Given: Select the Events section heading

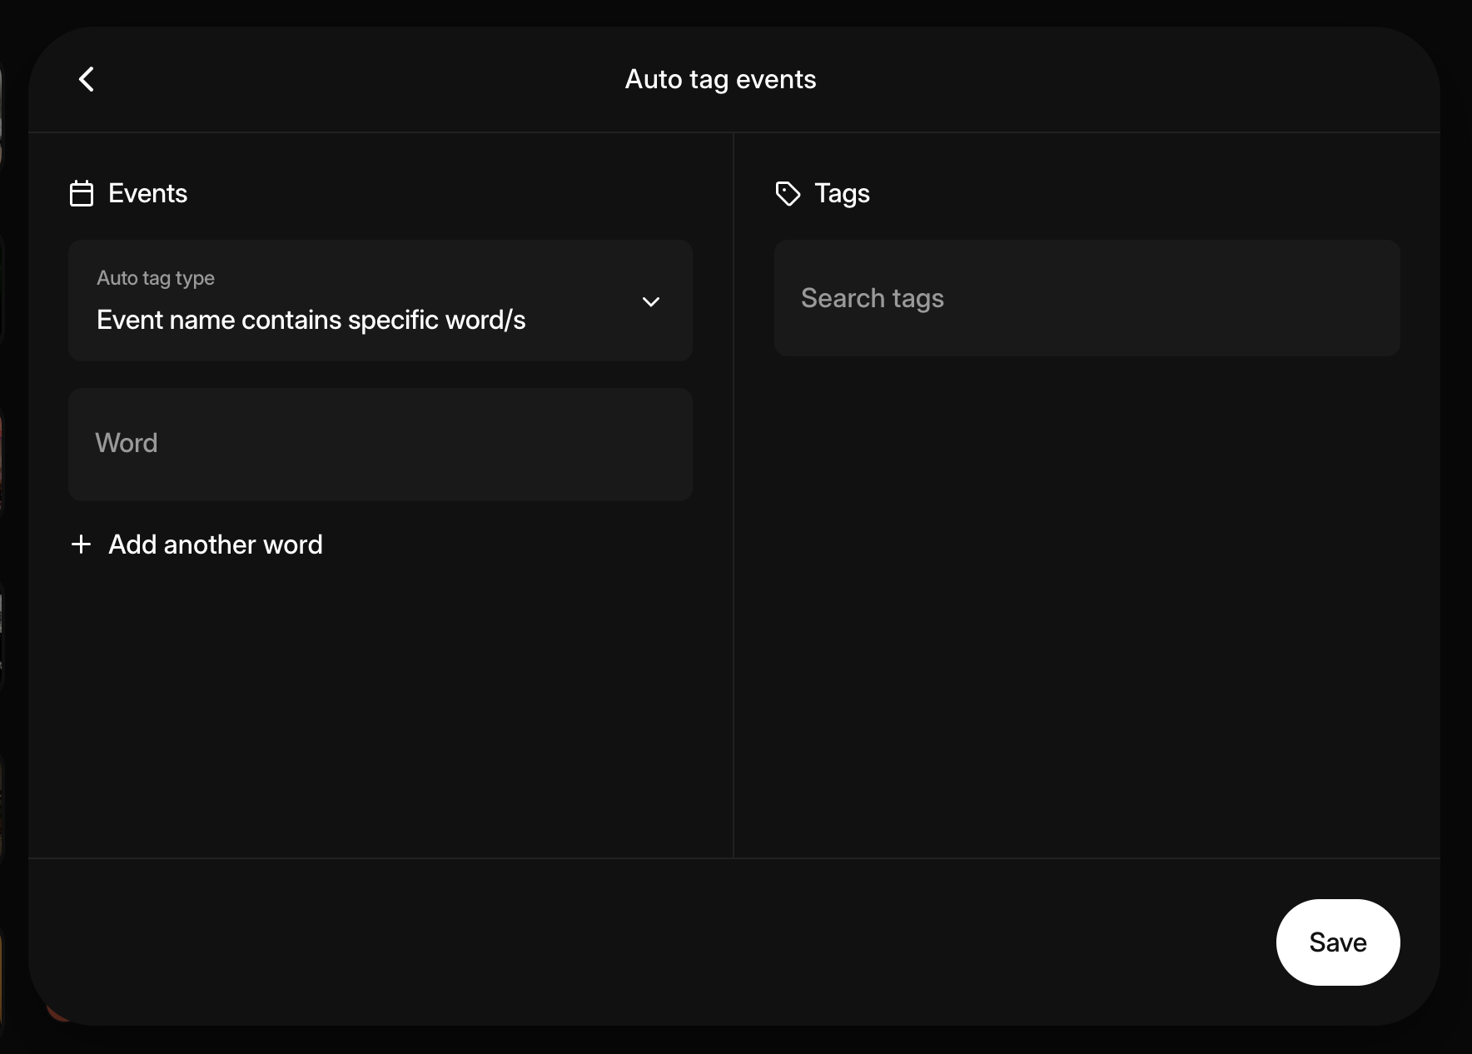Looking at the screenshot, I should click(x=147, y=194).
